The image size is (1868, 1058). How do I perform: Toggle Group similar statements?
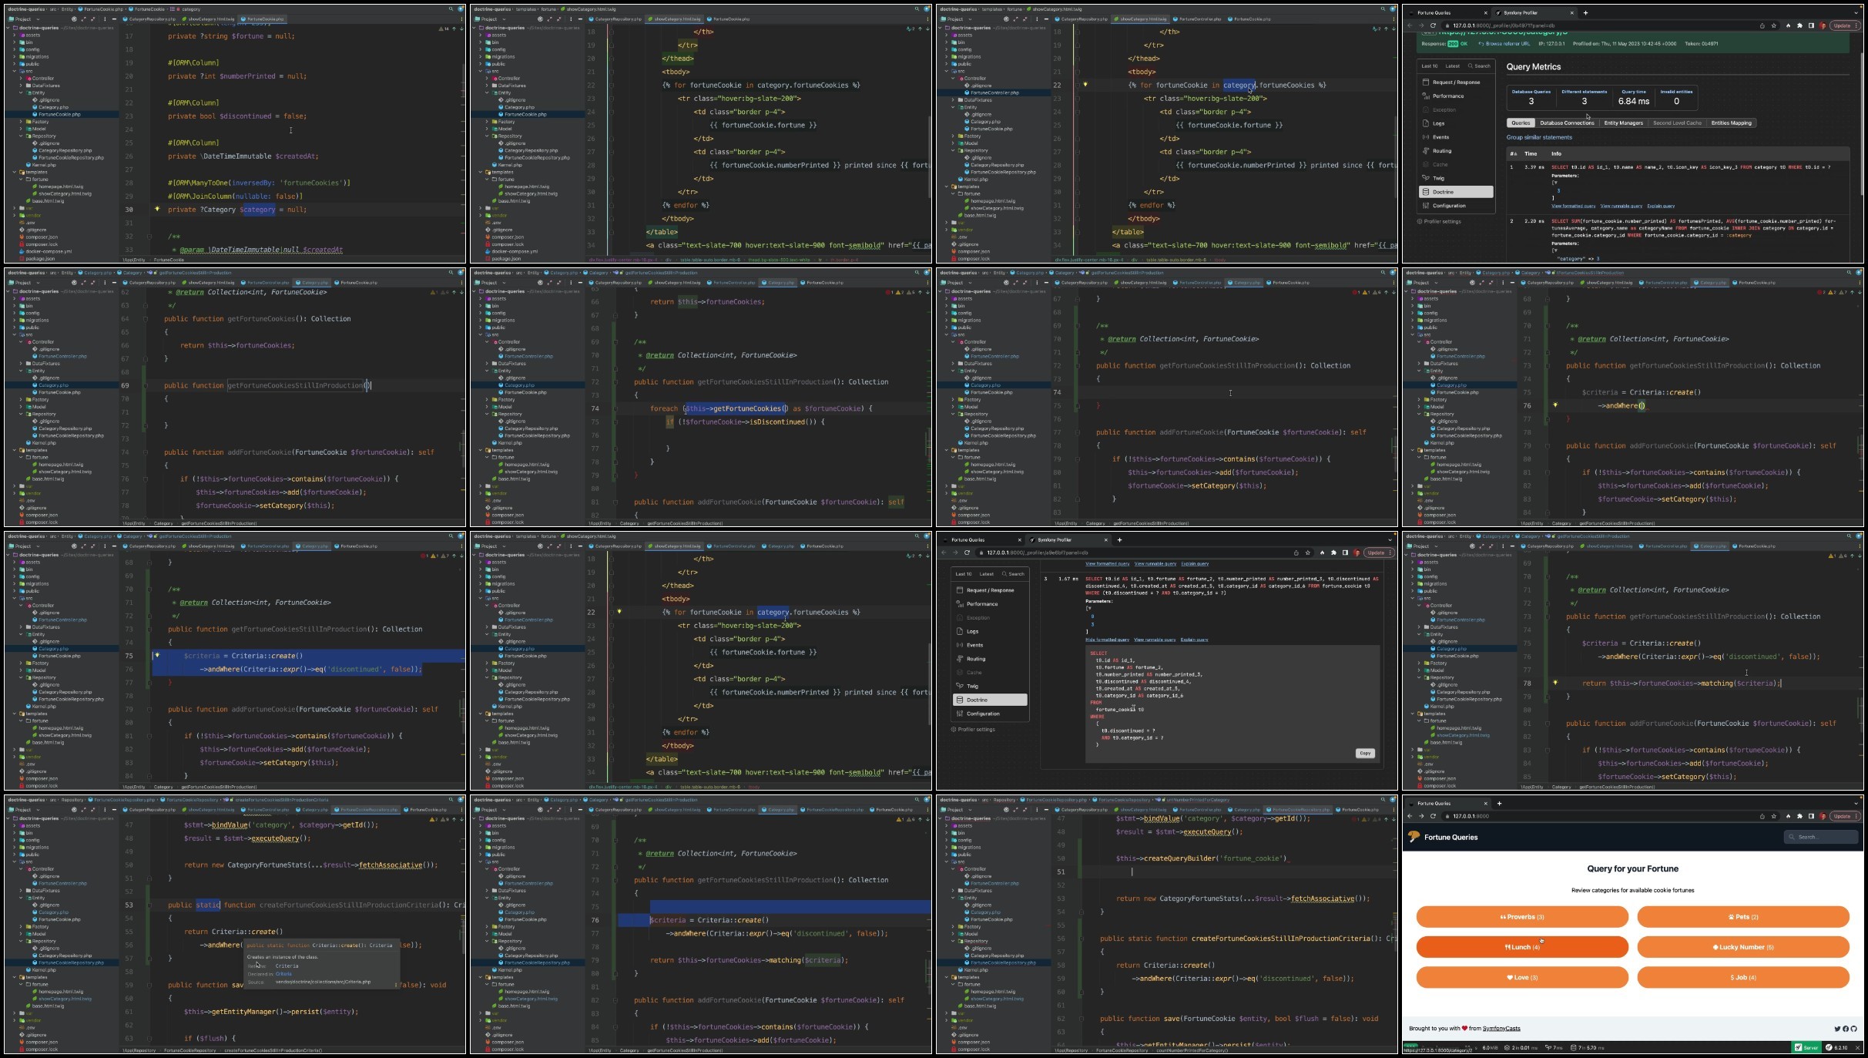1539,137
